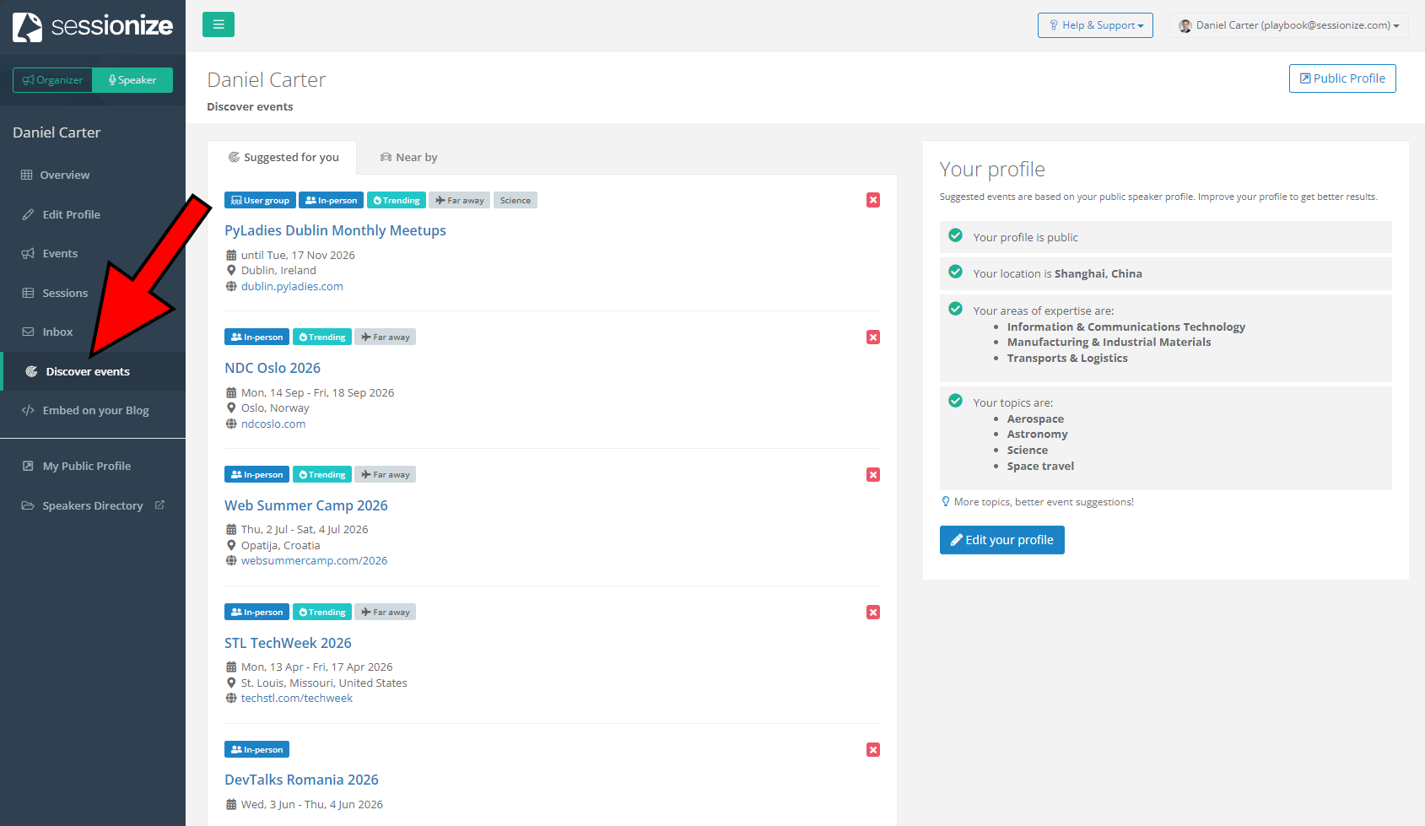Remove NDC Oslo 2026 from suggestions

coord(873,337)
